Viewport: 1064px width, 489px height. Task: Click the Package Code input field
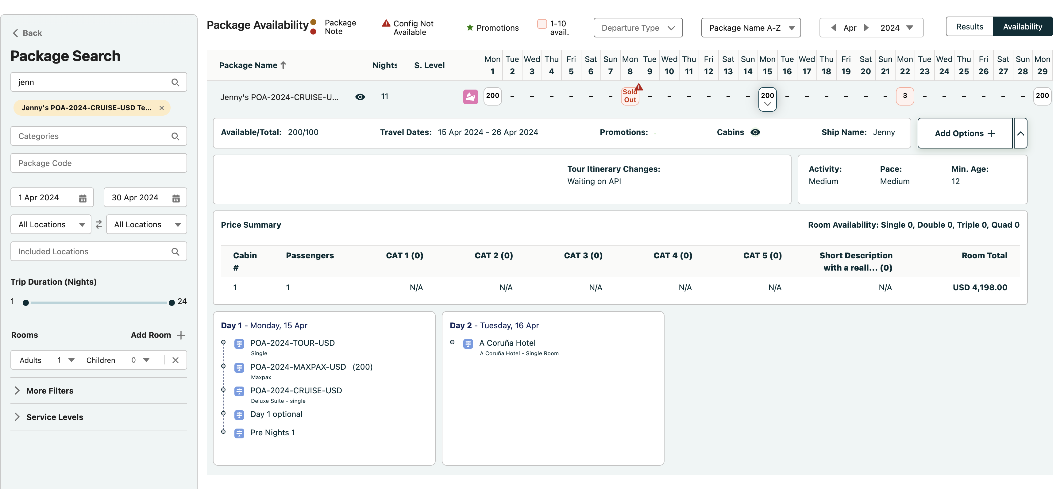[x=99, y=163]
